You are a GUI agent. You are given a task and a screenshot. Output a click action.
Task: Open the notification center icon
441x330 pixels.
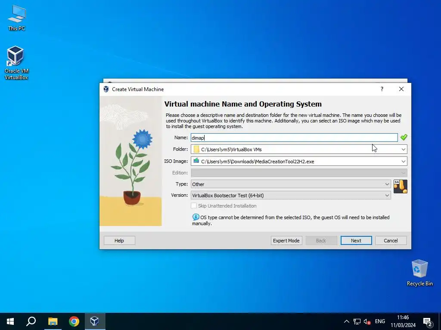tap(428, 321)
